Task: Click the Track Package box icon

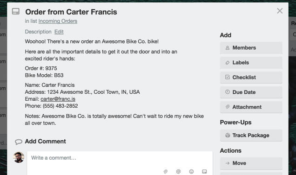Action: click(228, 135)
